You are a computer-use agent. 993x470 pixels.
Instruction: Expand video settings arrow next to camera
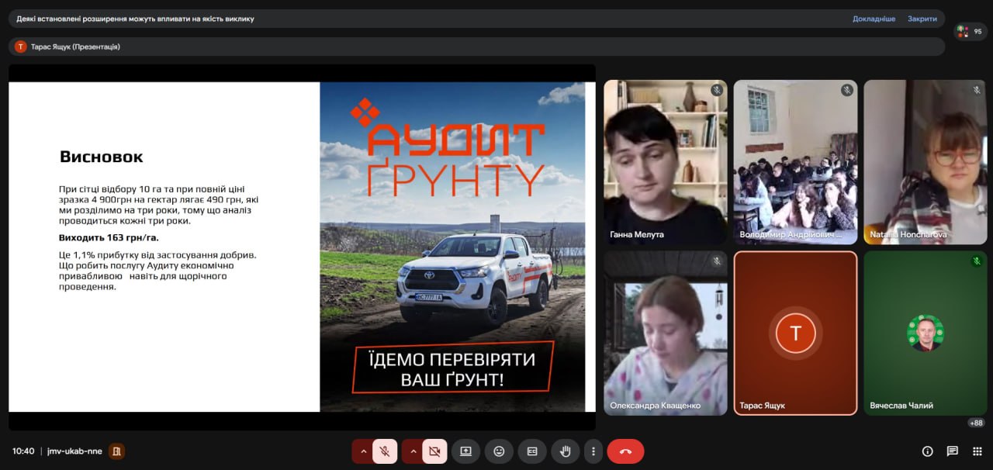click(412, 451)
